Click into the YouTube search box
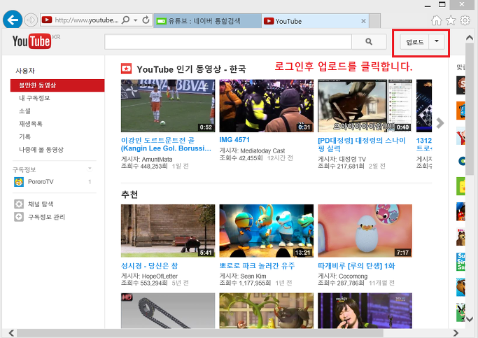 click(x=228, y=42)
